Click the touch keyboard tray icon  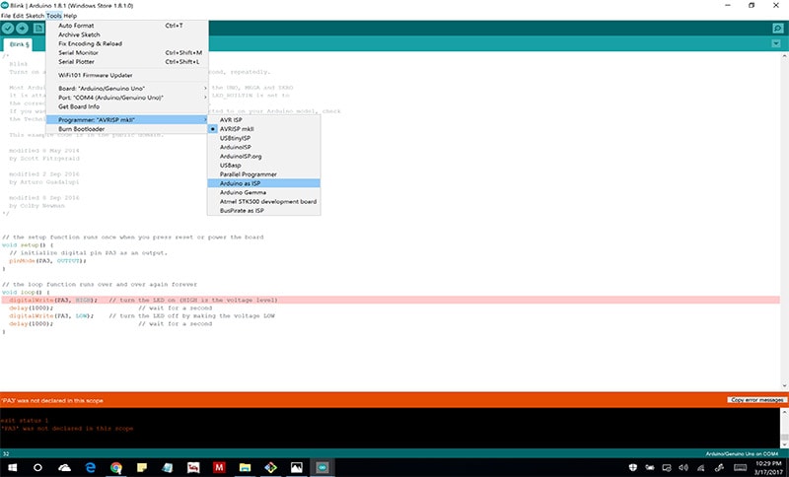(741, 467)
